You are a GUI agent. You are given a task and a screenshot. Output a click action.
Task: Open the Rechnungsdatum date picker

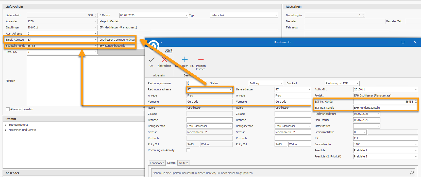(378, 114)
